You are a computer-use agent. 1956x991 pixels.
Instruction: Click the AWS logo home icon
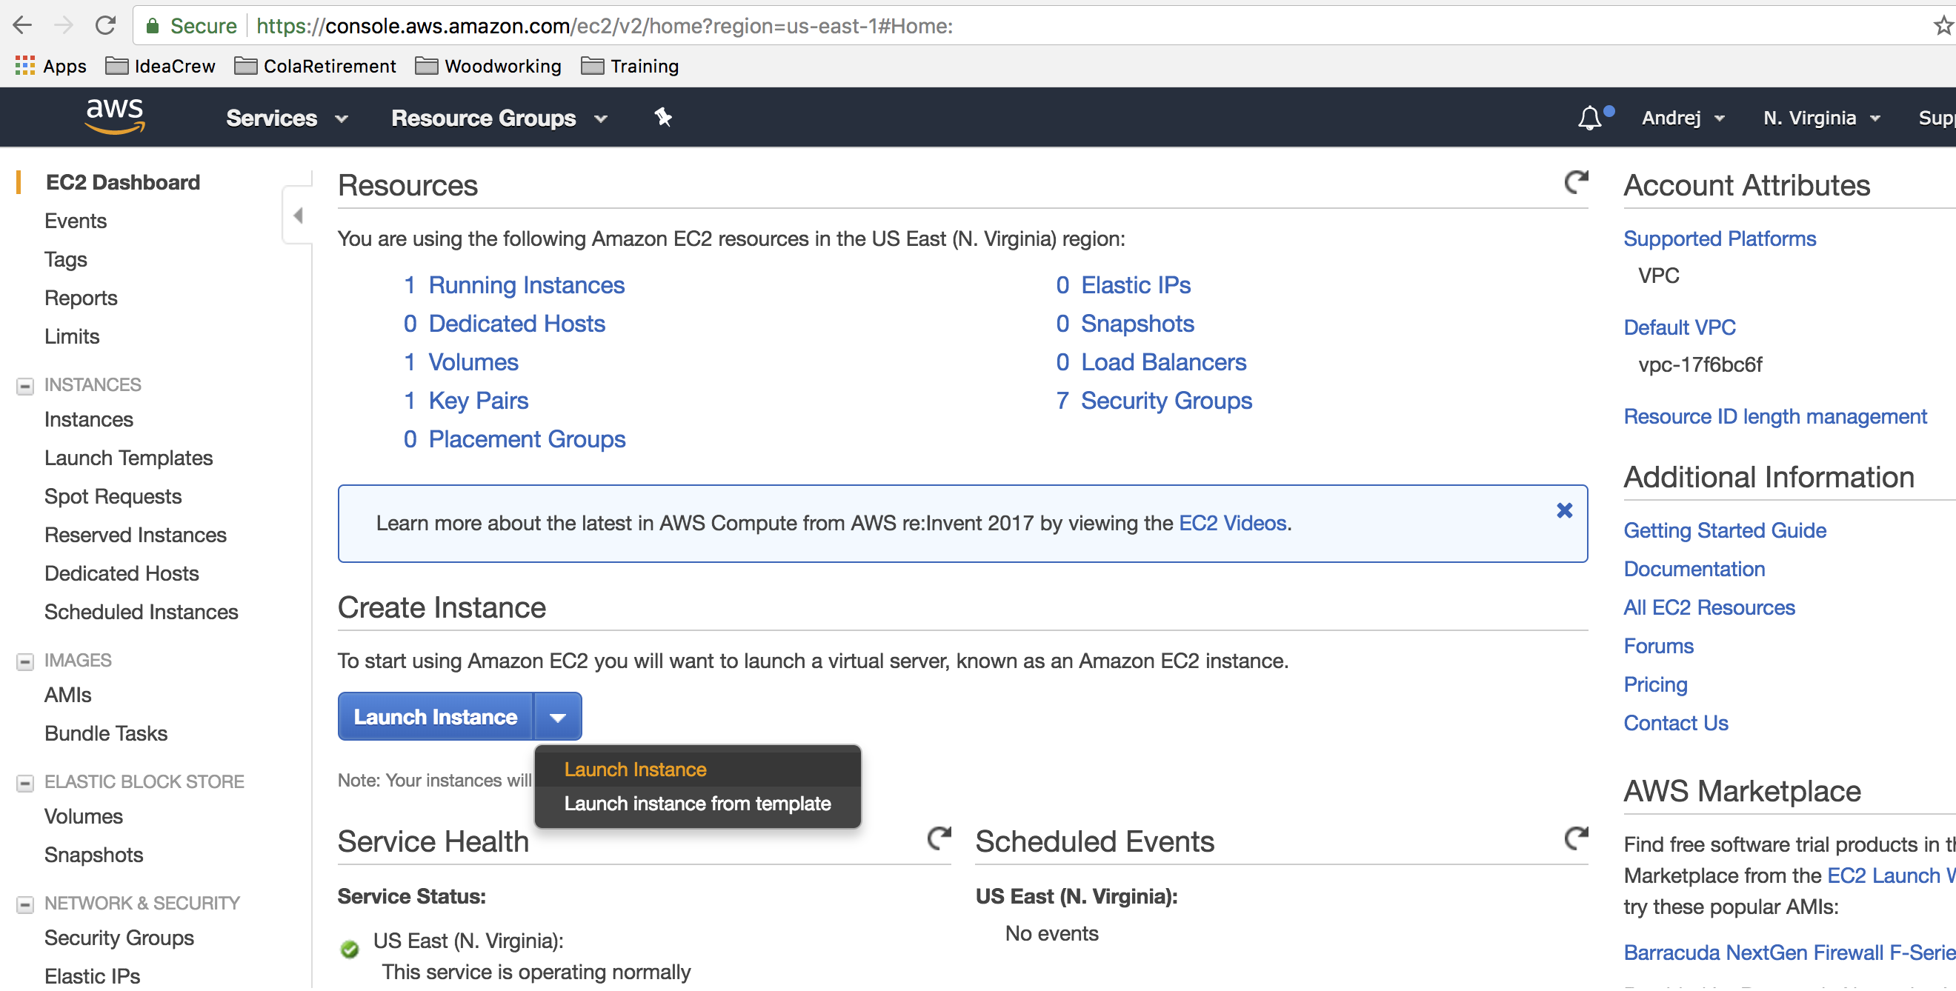point(114,116)
